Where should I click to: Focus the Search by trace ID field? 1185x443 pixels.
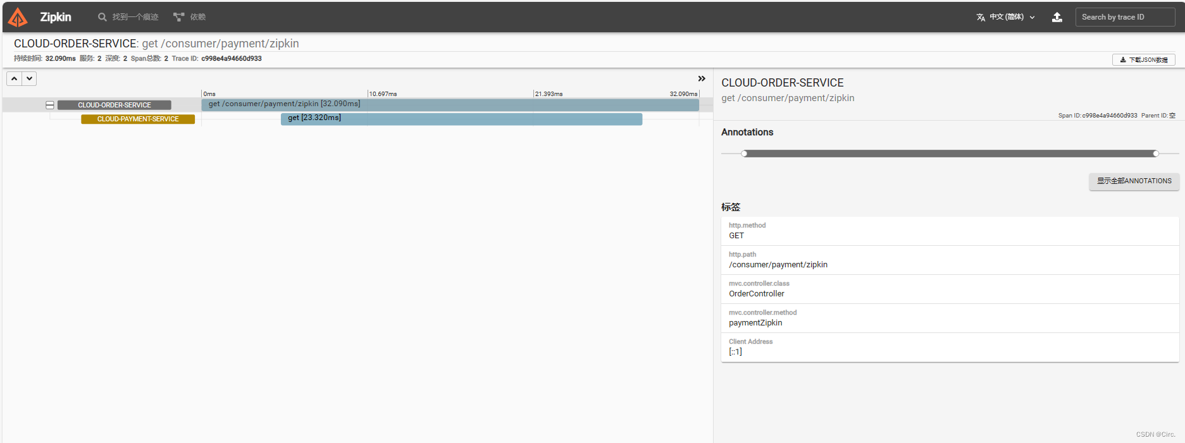pos(1125,17)
